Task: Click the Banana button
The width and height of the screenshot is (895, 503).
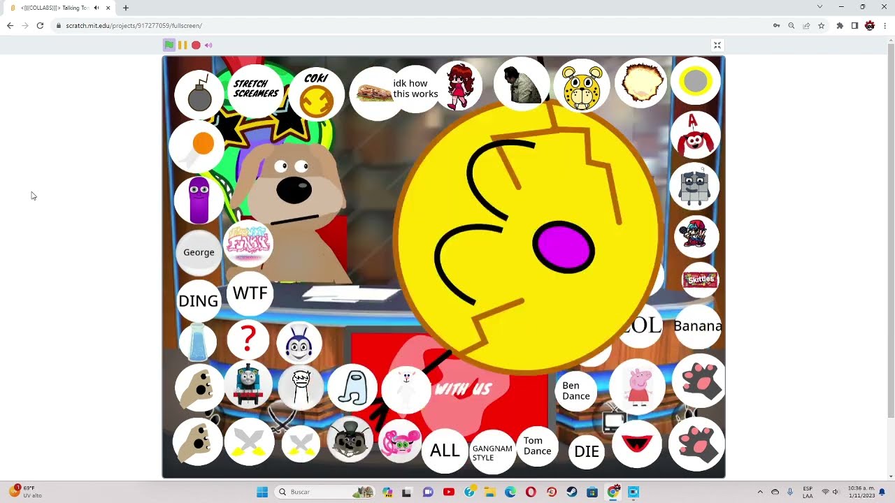Action: click(697, 326)
